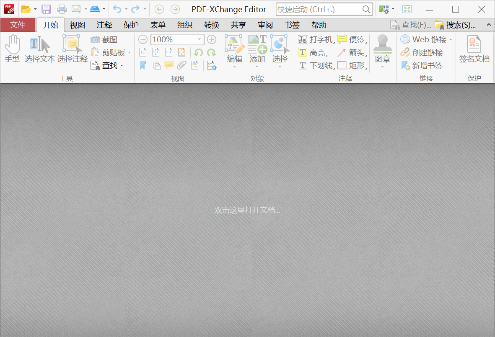Click the Stamp (图章) tool icon

point(382,49)
